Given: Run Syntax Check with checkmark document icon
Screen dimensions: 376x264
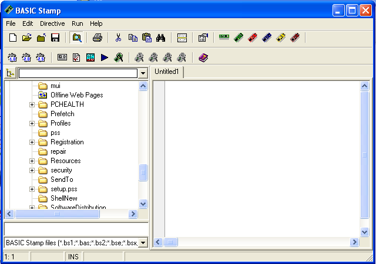Looking at the screenshot, I should [76, 57].
